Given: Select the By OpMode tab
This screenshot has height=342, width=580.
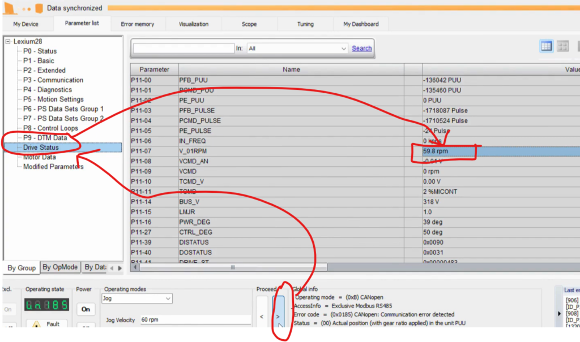Looking at the screenshot, I should pos(60,267).
